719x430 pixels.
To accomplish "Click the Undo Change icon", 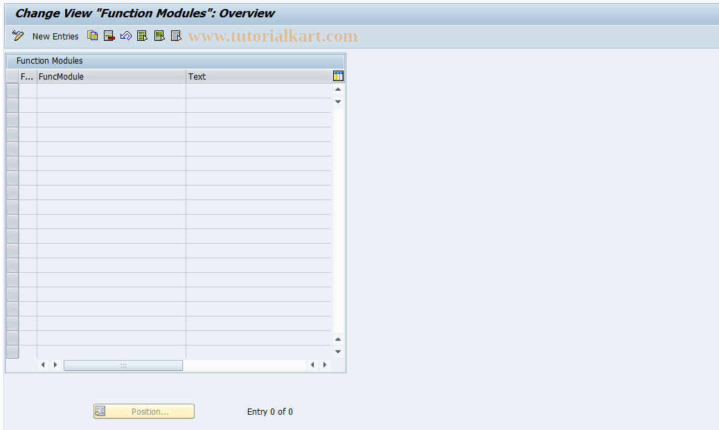I will pyautogui.click(x=125, y=35).
